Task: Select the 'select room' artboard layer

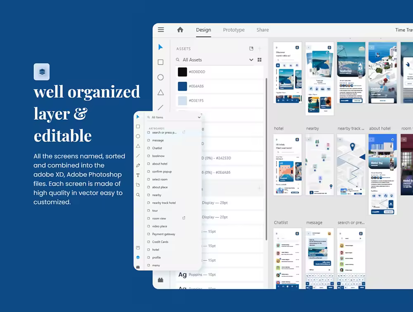Action: point(159,179)
